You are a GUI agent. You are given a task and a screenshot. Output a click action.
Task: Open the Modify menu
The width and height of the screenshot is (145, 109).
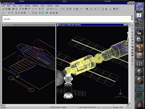point(28,6)
